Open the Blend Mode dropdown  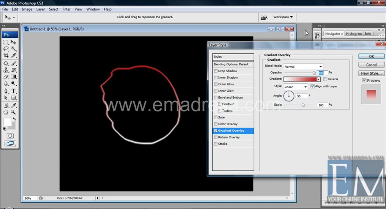pos(303,66)
